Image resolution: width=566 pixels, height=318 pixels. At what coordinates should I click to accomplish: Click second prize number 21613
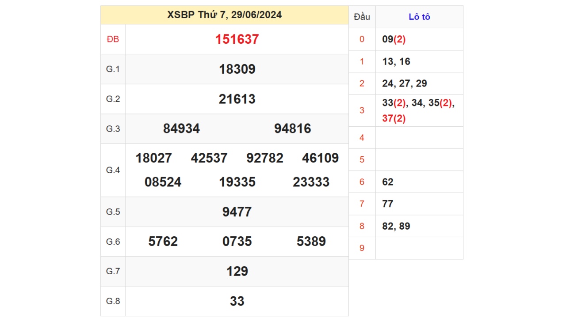[237, 99]
